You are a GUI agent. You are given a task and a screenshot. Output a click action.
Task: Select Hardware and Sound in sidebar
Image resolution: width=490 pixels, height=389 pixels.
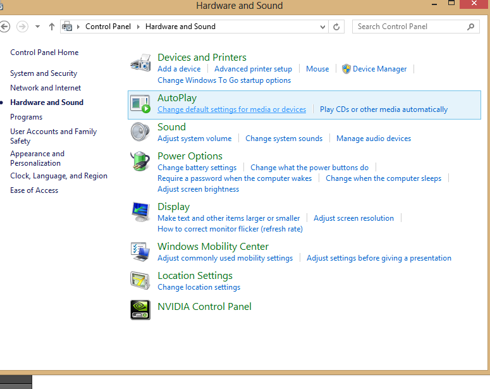point(47,102)
